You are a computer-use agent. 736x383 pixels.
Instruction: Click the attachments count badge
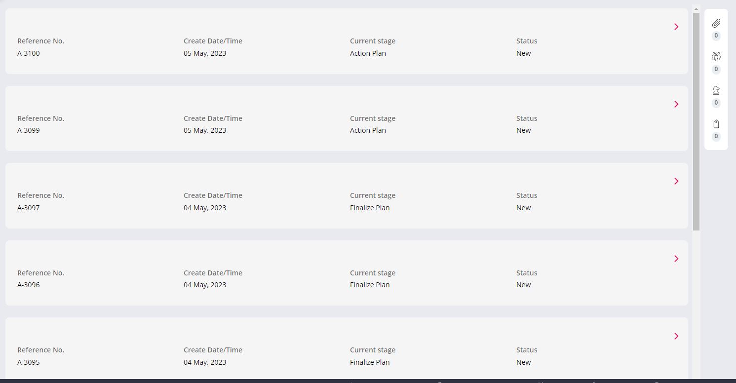tap(716, 36)
